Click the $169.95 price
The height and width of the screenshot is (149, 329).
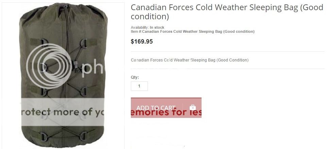pos(142,42)
